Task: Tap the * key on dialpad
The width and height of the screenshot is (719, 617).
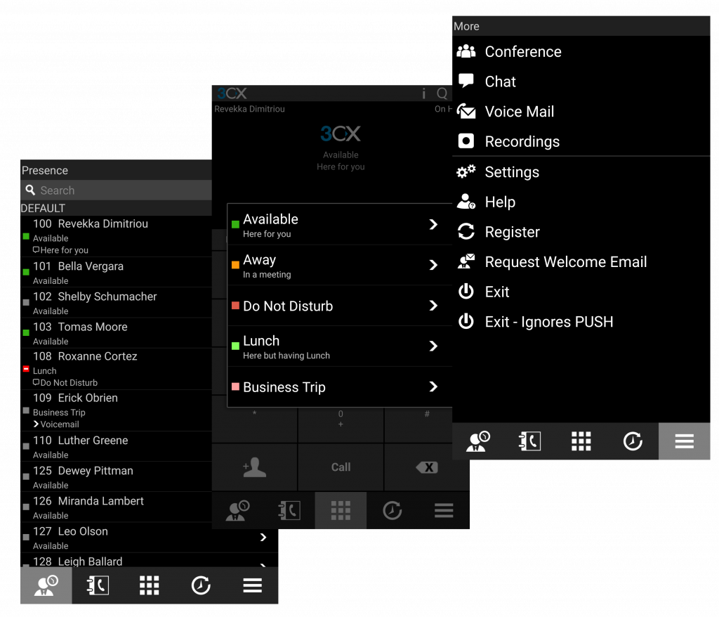Action: [254, 420]
